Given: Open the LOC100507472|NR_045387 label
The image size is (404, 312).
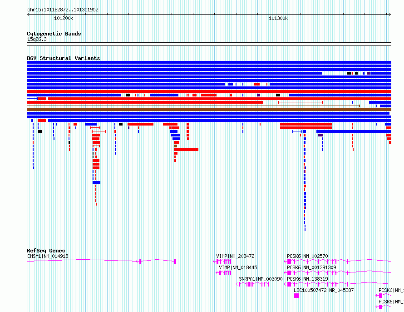Looking at the screenshot, I should click(324, 290).
